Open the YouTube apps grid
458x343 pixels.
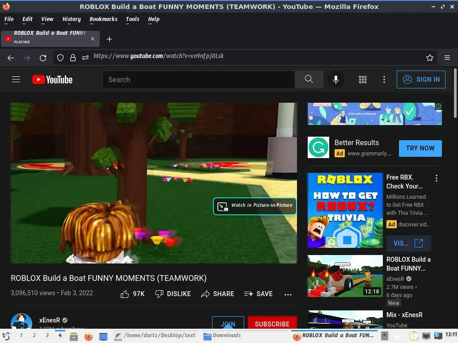[x=362, y=79]
